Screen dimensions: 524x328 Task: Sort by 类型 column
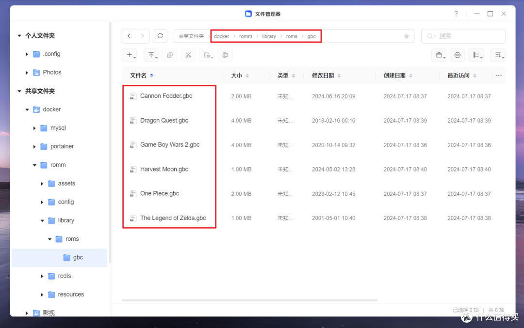pos(286,76)
